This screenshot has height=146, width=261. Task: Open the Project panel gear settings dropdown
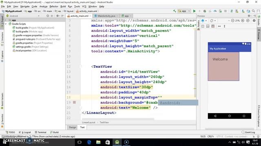click(58, 16)
